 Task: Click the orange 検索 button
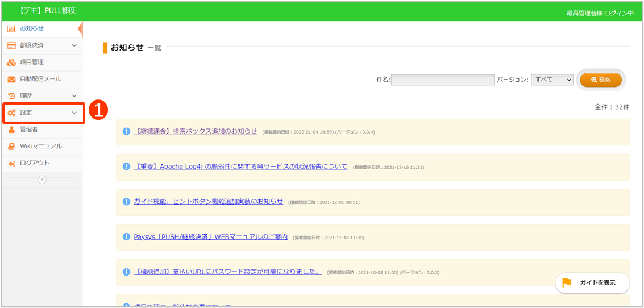(601, 80)
